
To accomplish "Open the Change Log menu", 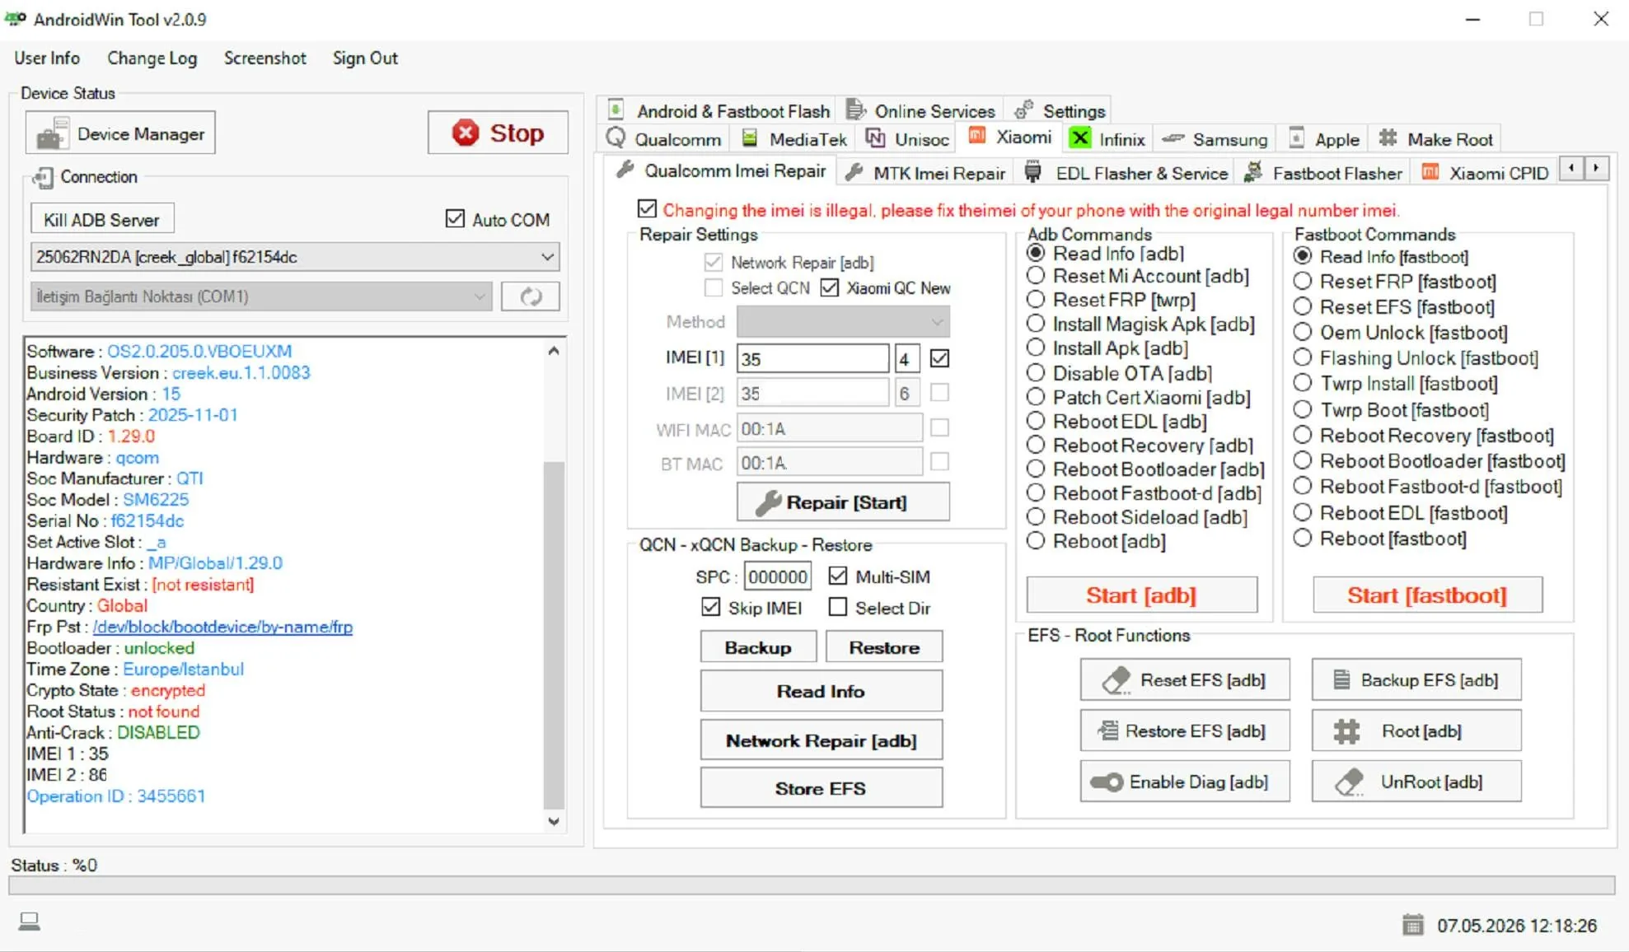I will pyautogui.click(x=152, y=58).
